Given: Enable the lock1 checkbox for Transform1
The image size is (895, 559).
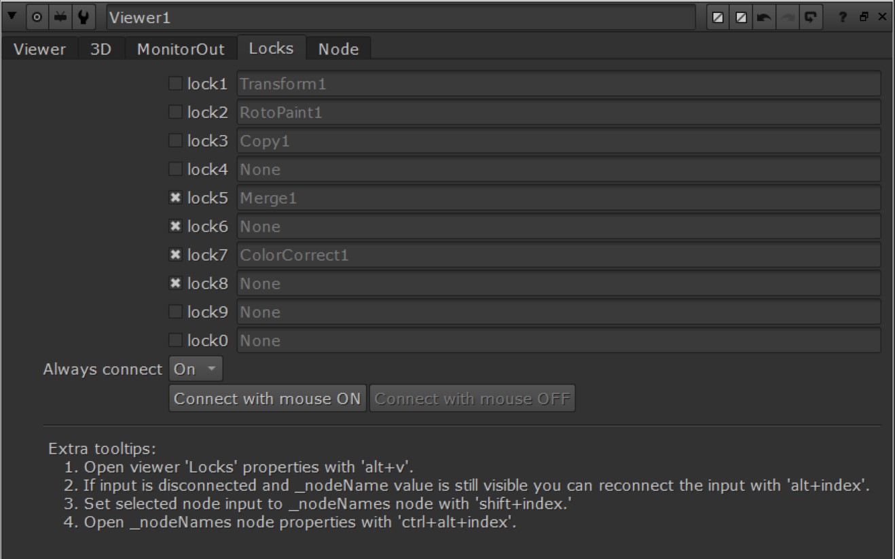Looking at the screenshot, I should click(x=176, y=84).
